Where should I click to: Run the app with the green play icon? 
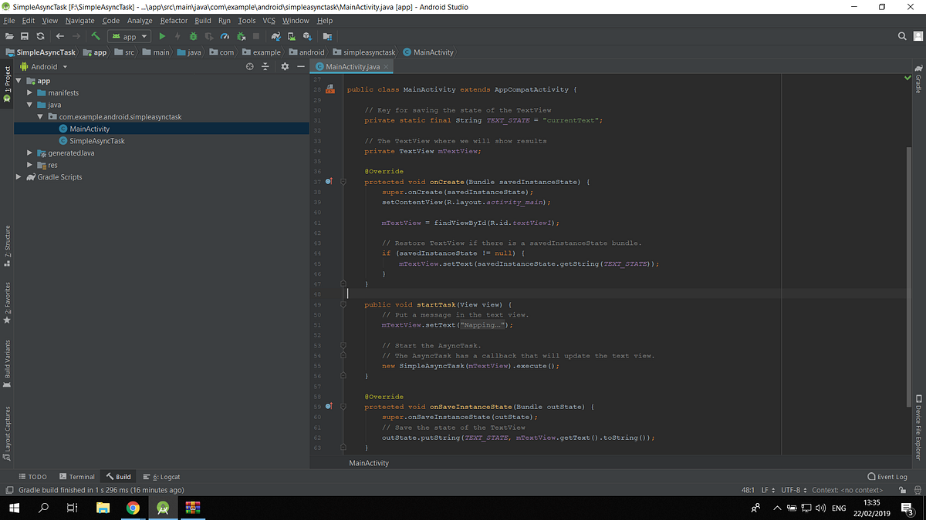(x=162, y=36)
